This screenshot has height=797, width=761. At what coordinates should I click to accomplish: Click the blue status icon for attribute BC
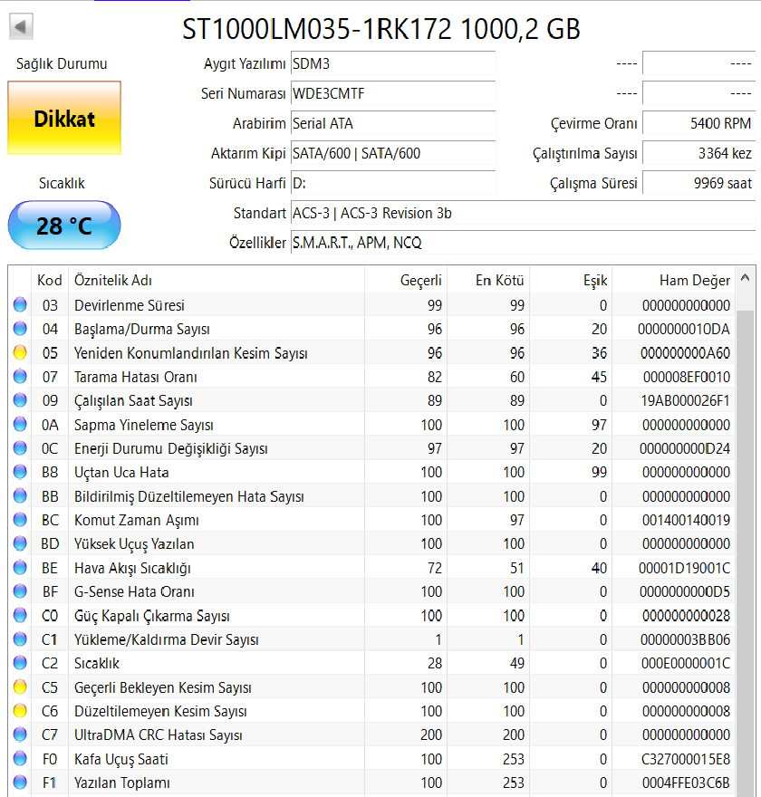20,520
